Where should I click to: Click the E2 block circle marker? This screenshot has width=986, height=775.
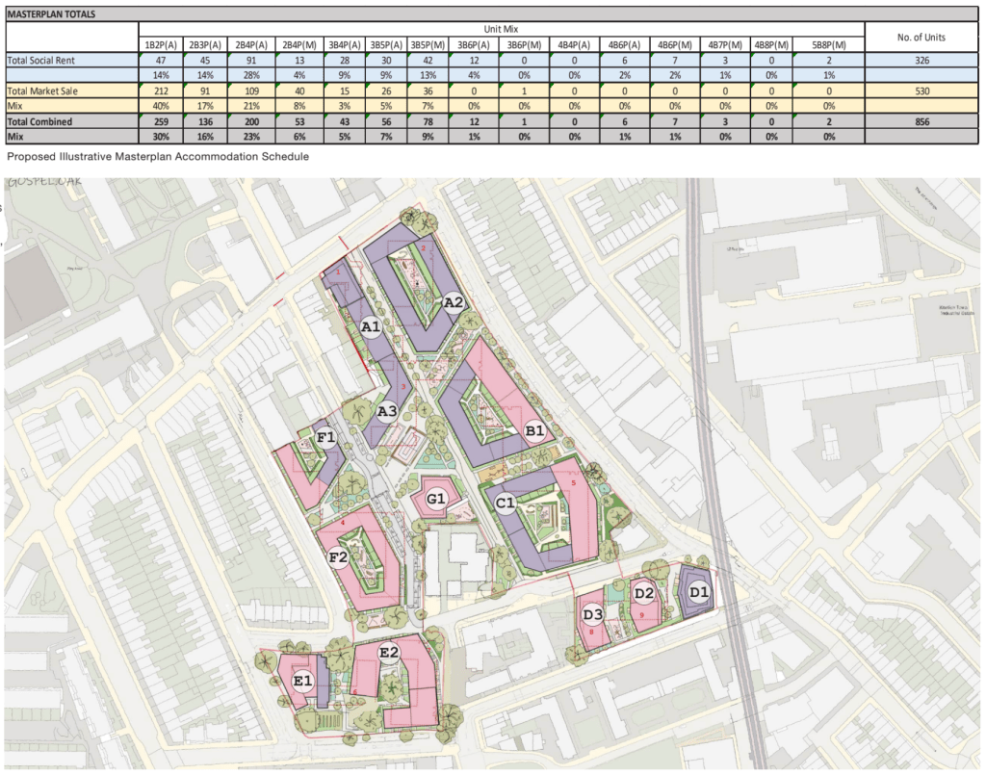(x=389, y=654)
